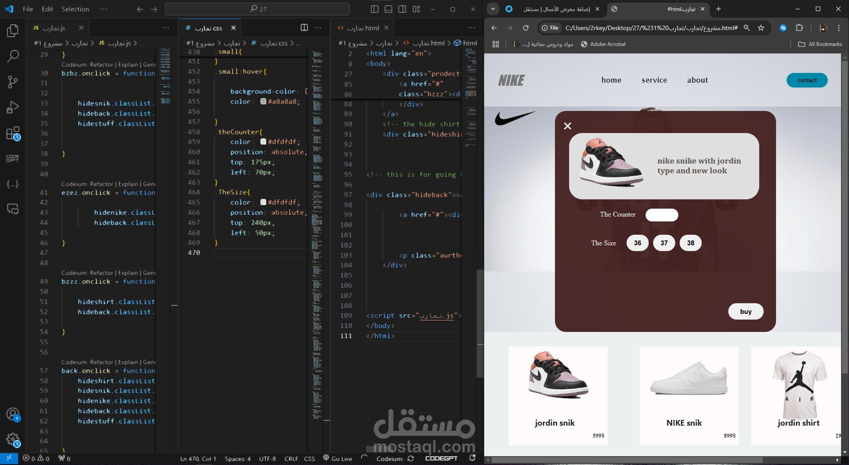Close the تجارب.css tab
This screenshot has width=849, height=465.
coord(233,28)
